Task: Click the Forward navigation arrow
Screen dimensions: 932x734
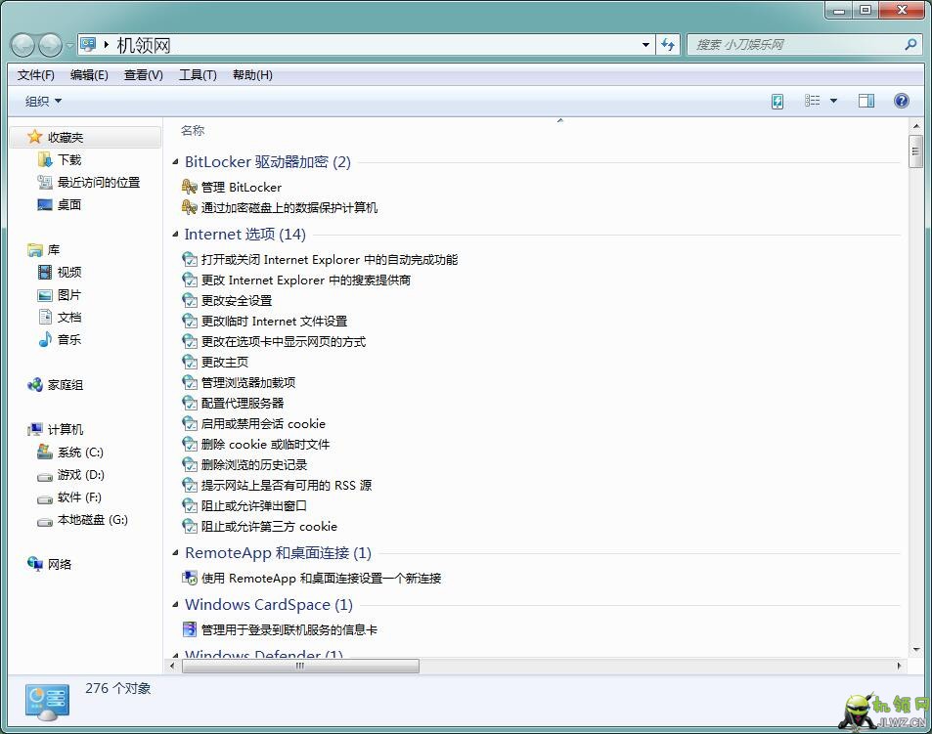Action: click(x=50, y=45)
